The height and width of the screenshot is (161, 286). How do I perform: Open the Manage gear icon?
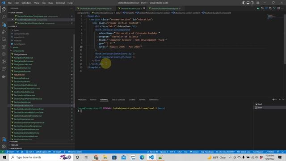[x=4, y=146]
